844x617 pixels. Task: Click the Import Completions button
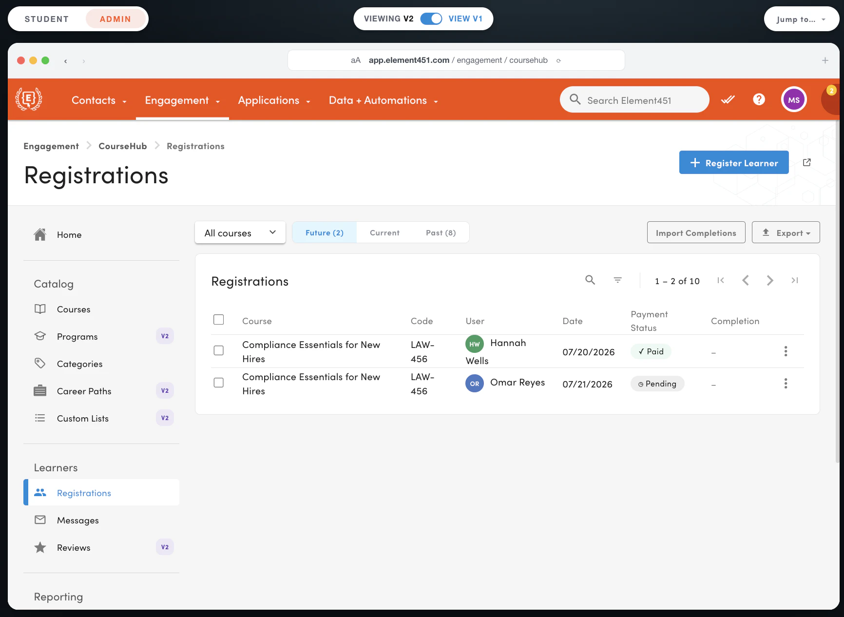coord(696,232)
